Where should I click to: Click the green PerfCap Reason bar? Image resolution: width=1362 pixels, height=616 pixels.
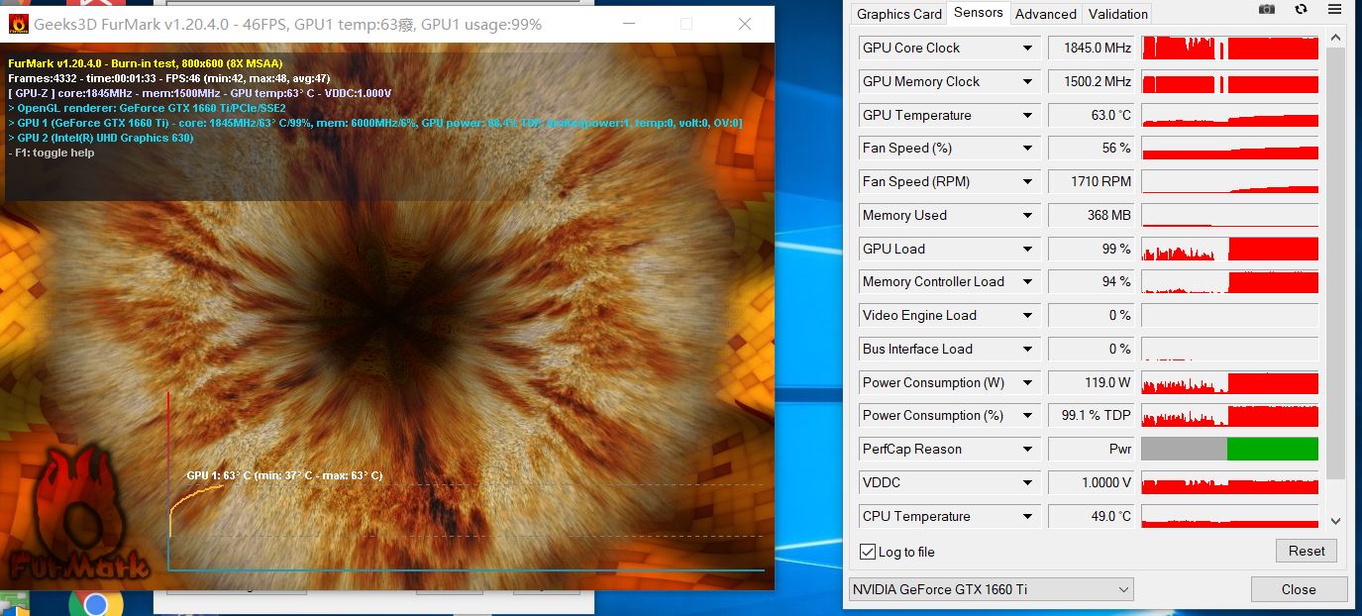pos(1273,449)
